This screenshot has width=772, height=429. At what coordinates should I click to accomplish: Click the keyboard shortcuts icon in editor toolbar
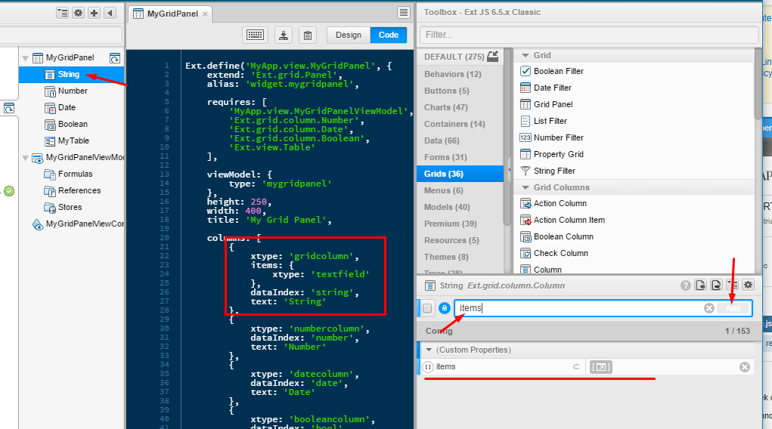[255, 35]
